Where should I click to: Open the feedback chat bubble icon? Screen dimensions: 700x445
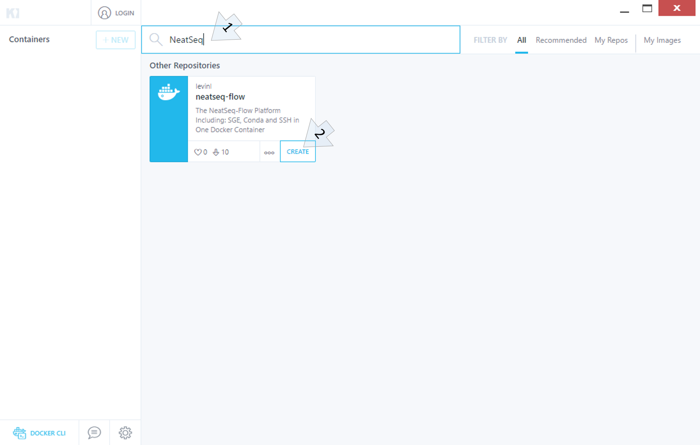[94, 432]
